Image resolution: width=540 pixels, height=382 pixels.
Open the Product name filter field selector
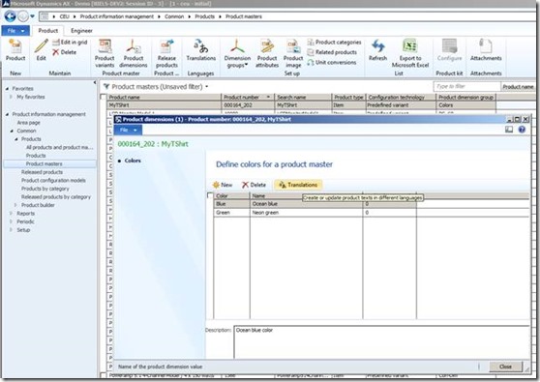(x=519, y=86)
